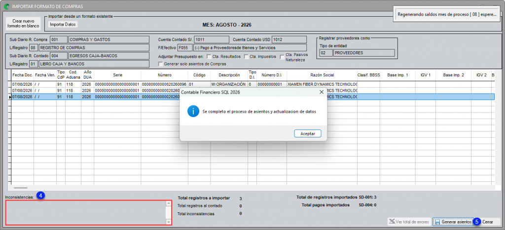Click Sub Diario R. Compra code field 001
The width and height of the screenshot is (505, 230).
(x=59, y=39)
